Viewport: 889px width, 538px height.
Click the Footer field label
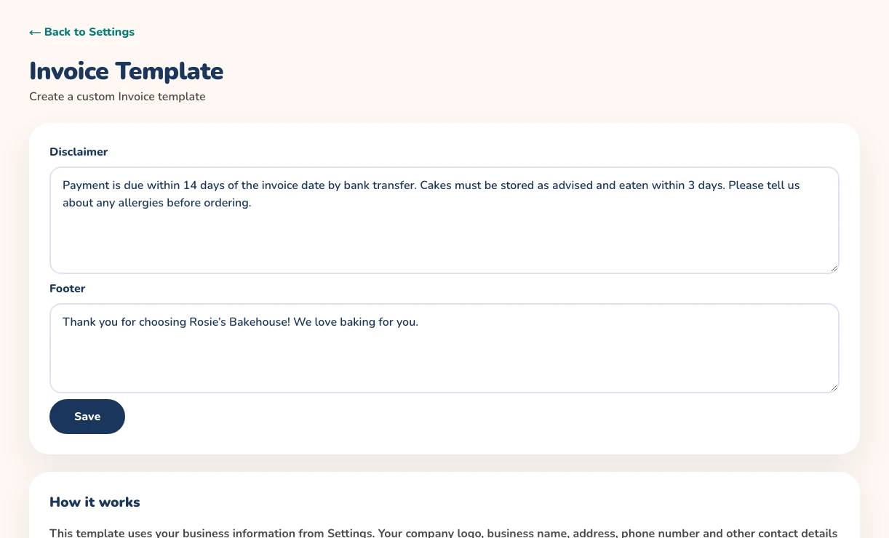68,289
